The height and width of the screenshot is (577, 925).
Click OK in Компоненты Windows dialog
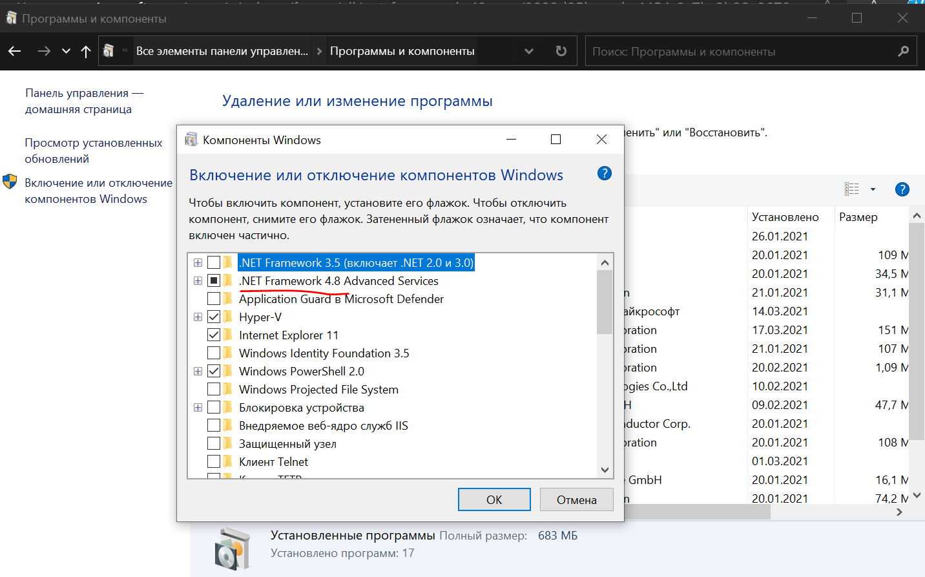[x=494, y=499]
